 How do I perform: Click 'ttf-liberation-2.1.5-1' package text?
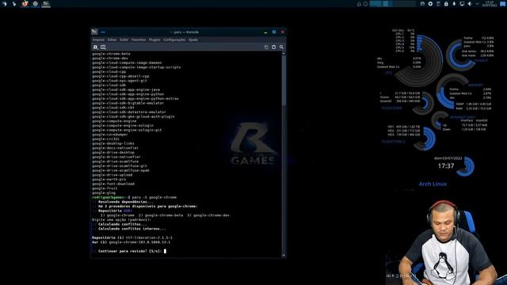149,237
